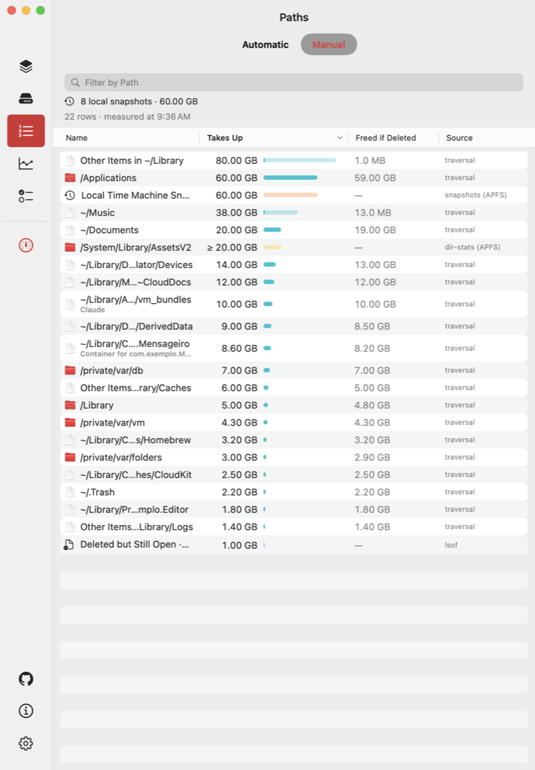The width and height of the screenshot is (535, 770).
Task: Select the ~/Library/C...hes/CloudKit row
Action: pos(294,475)
